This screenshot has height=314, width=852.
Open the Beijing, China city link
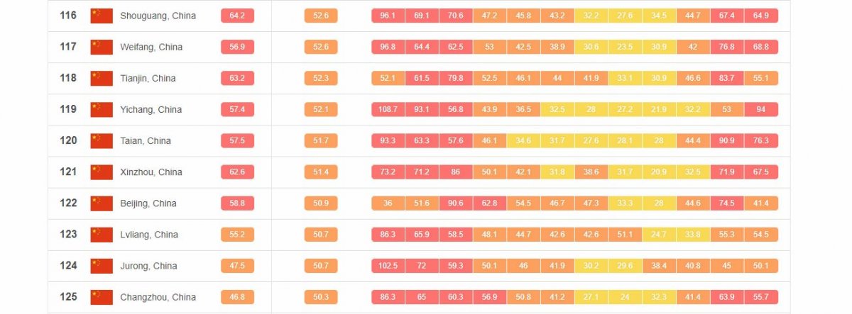(148, 203)
